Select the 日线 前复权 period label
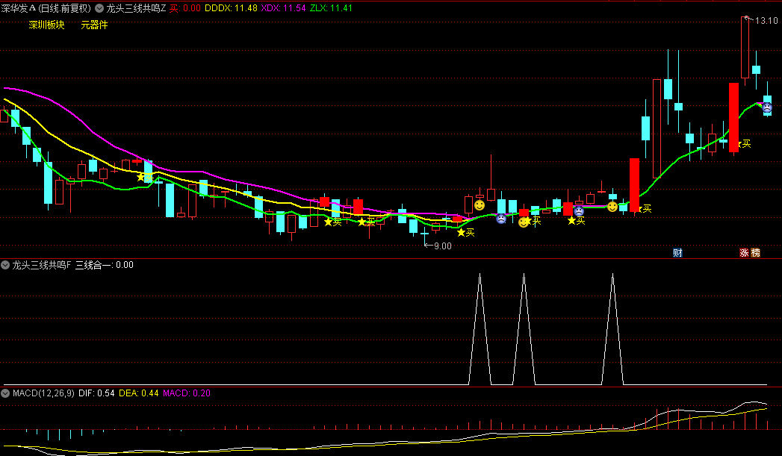This screenshot has width=782, height=456. tap(63, 8)
